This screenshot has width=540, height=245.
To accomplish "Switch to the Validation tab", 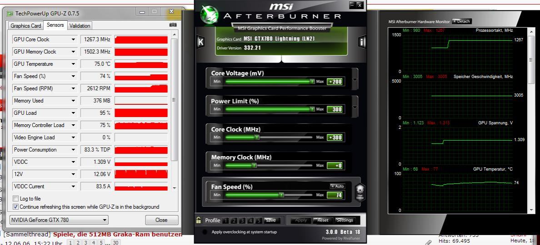I will pyautogui.click(x=80, y=26).
